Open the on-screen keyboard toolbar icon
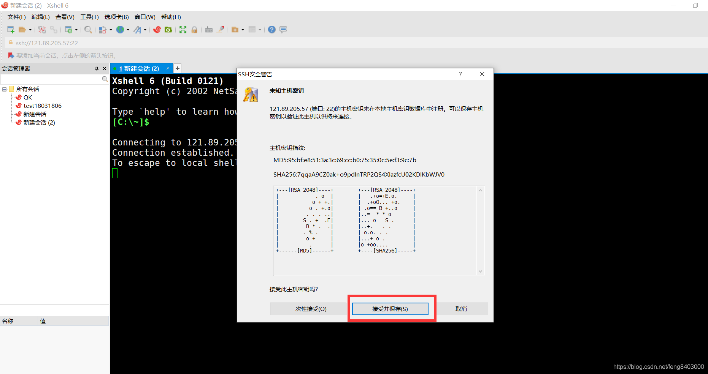This screenshot has width=708, height=374. pos(209,29)
